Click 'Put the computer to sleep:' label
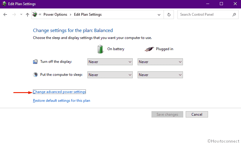 point(61,75)
